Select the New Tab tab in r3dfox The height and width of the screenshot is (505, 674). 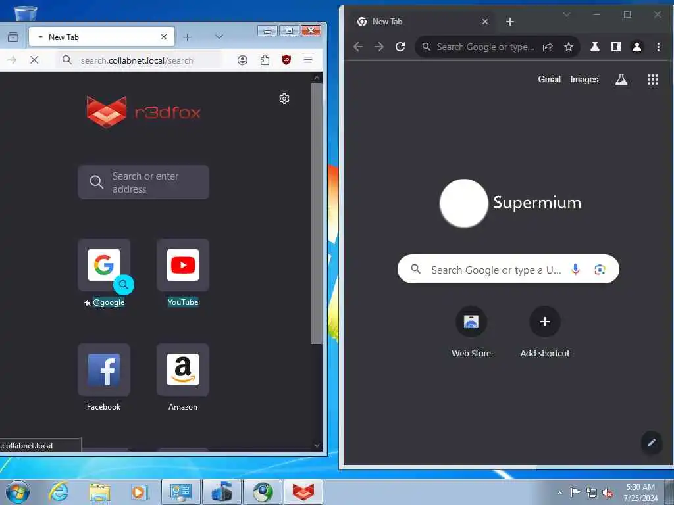click(x=101, y=37)
